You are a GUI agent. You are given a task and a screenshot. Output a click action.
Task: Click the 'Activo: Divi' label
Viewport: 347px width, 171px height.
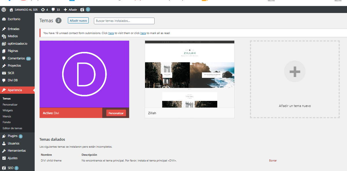[51, 113]
